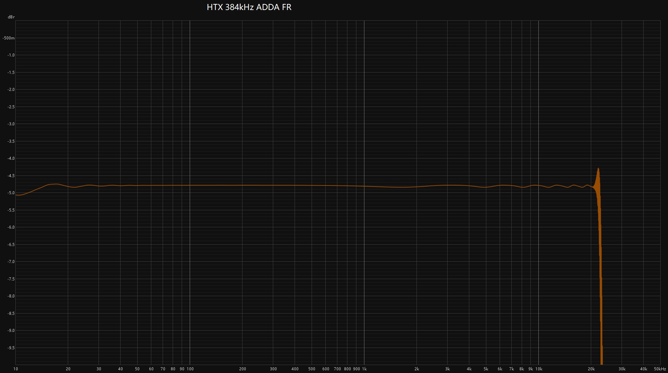Screen dimensions: 668x373
Task: Click the -3.5 y-axis label
Action: (x=11, y=141)
